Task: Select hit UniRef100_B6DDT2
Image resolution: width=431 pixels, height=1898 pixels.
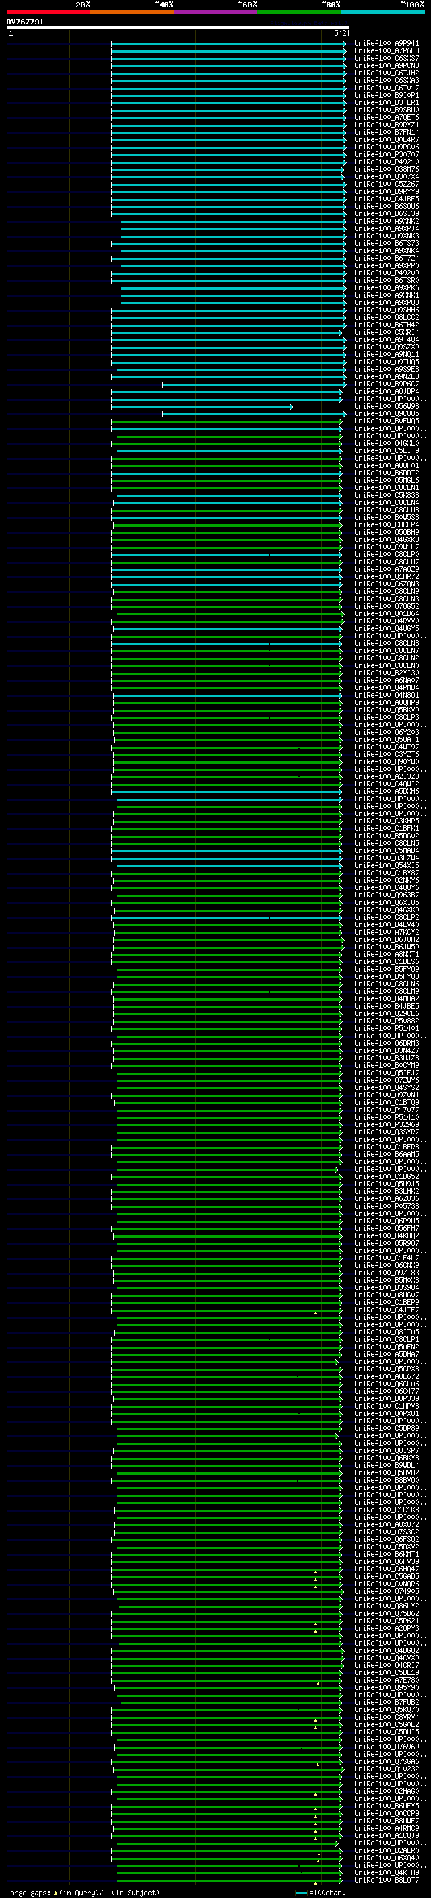Action: [386, 473]
